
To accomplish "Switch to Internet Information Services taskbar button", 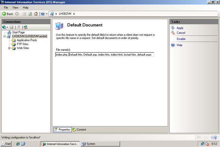I will (x=60, y=144).
